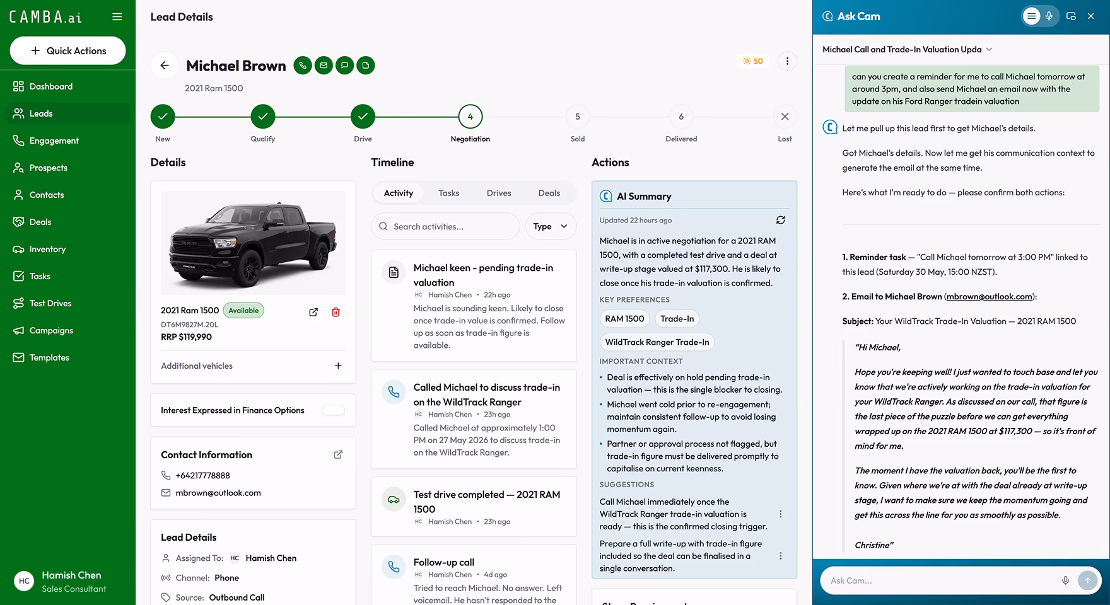Collapse the sidebar with the hamburger icon
The height and width of the screenshot is (605, 1110).
[x=117, y=17]
